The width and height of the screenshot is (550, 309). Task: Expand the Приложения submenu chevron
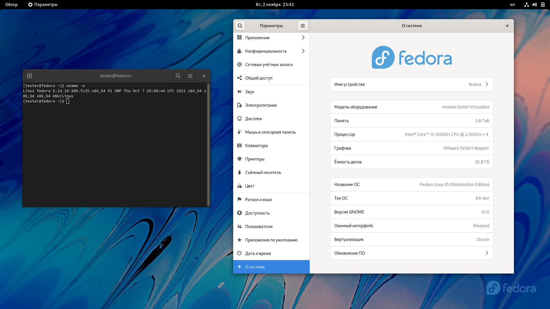coord(303,38)
